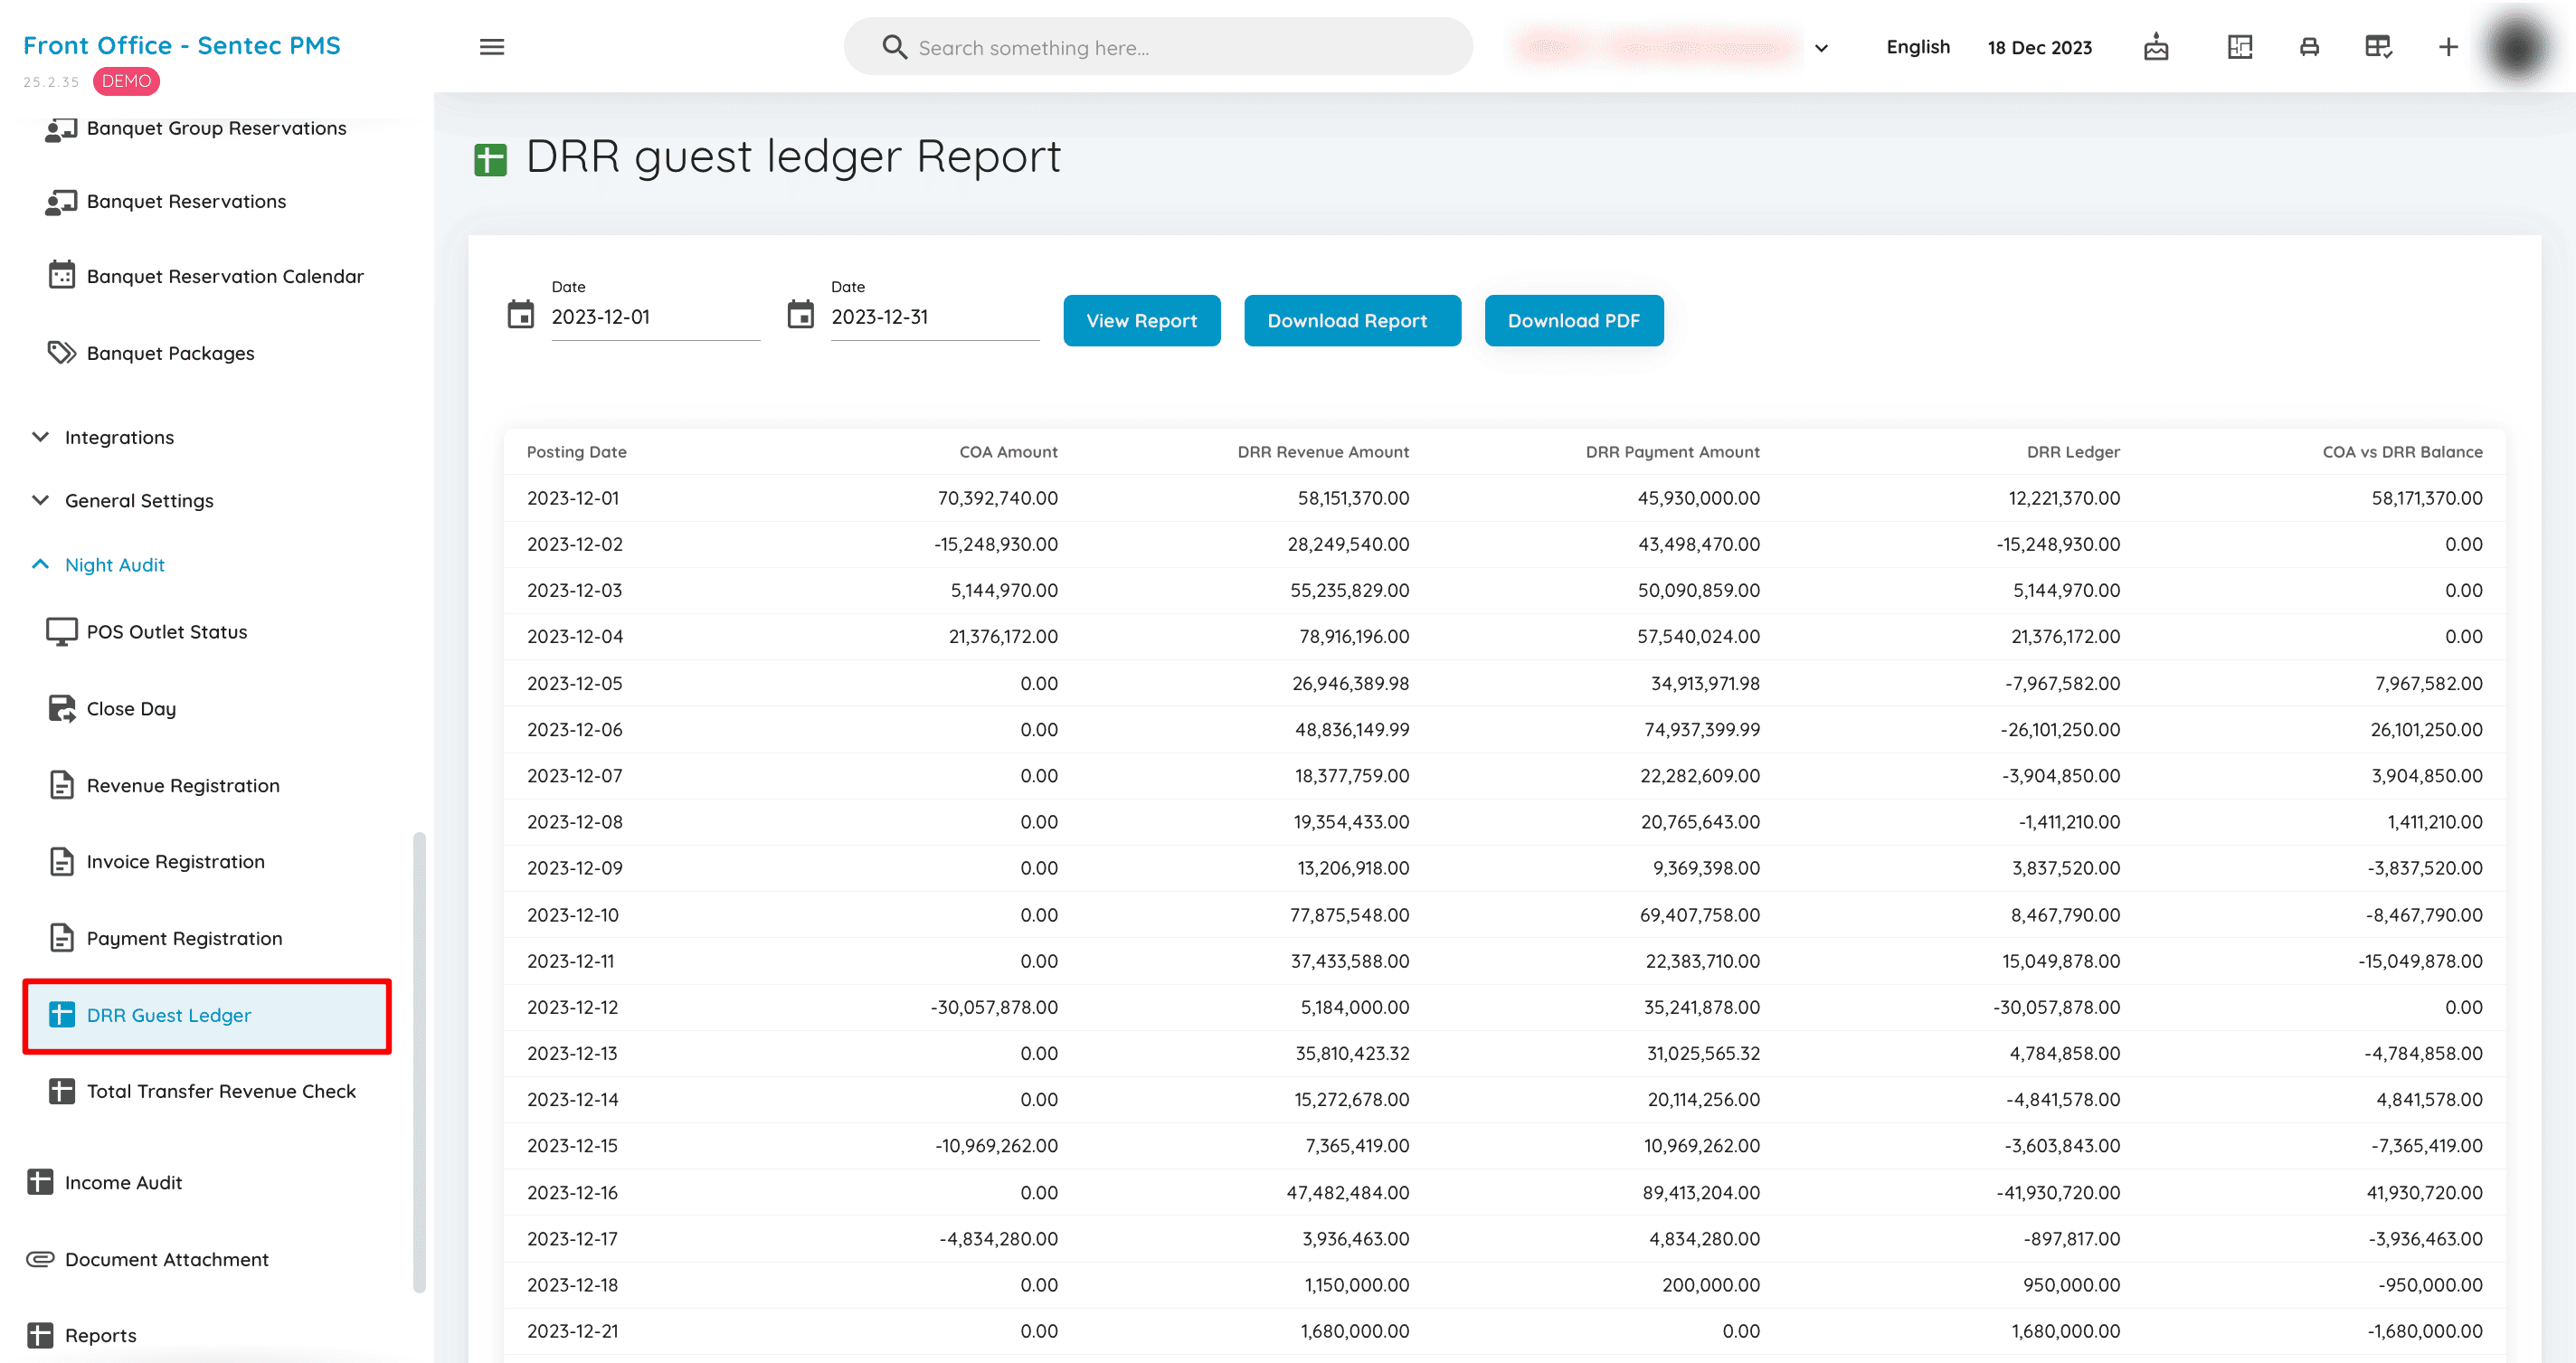Click the plus icon in header
The image size is (2576, 1363).
point(2448,47)
